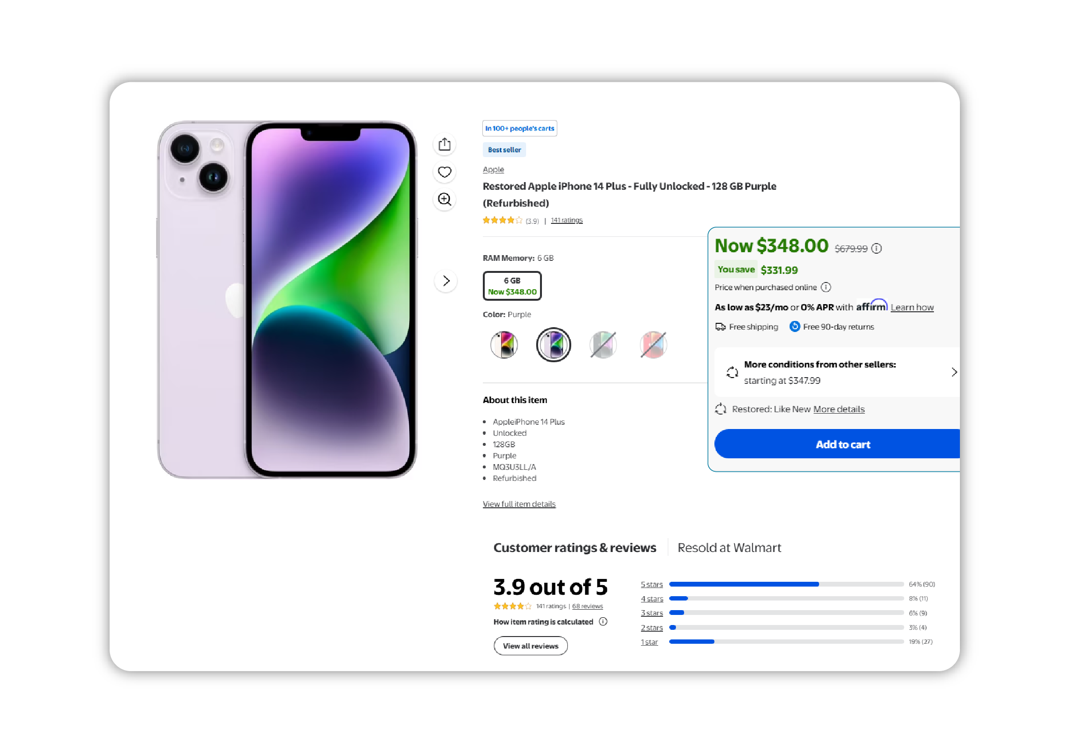
Task: Select the unavailable red color swatch
Action: tap(653, 344)
